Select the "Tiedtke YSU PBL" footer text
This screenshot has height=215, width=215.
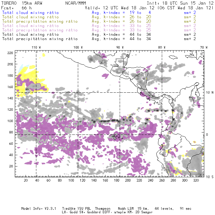coord(76,209)
